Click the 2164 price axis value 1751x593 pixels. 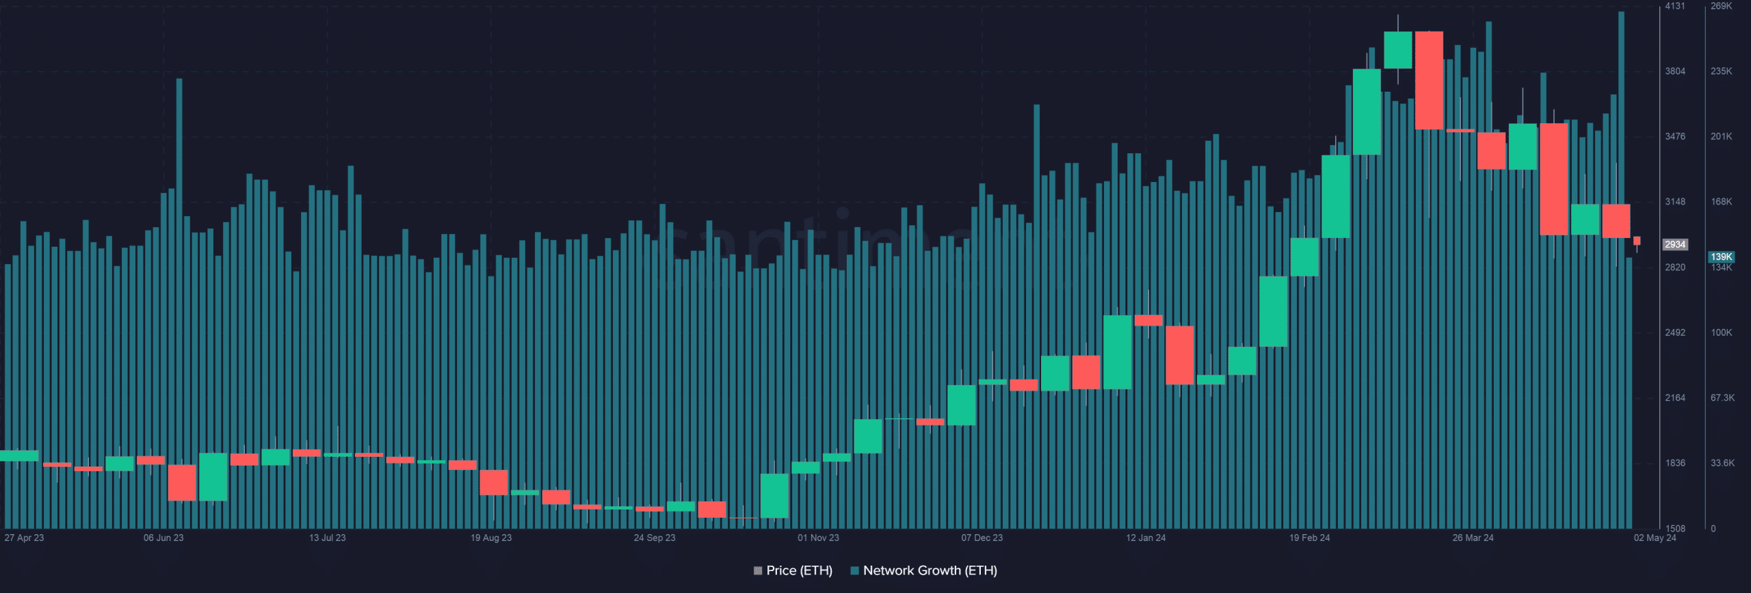click(x=1675, y=398)
